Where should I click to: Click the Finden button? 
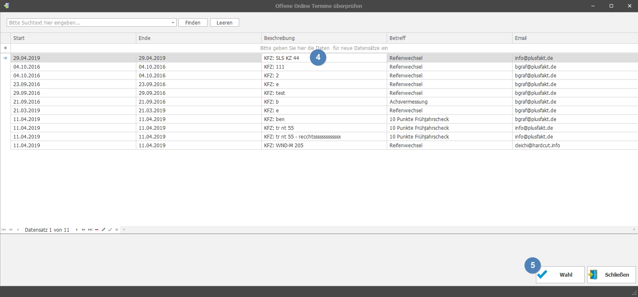tap(193, 22)
